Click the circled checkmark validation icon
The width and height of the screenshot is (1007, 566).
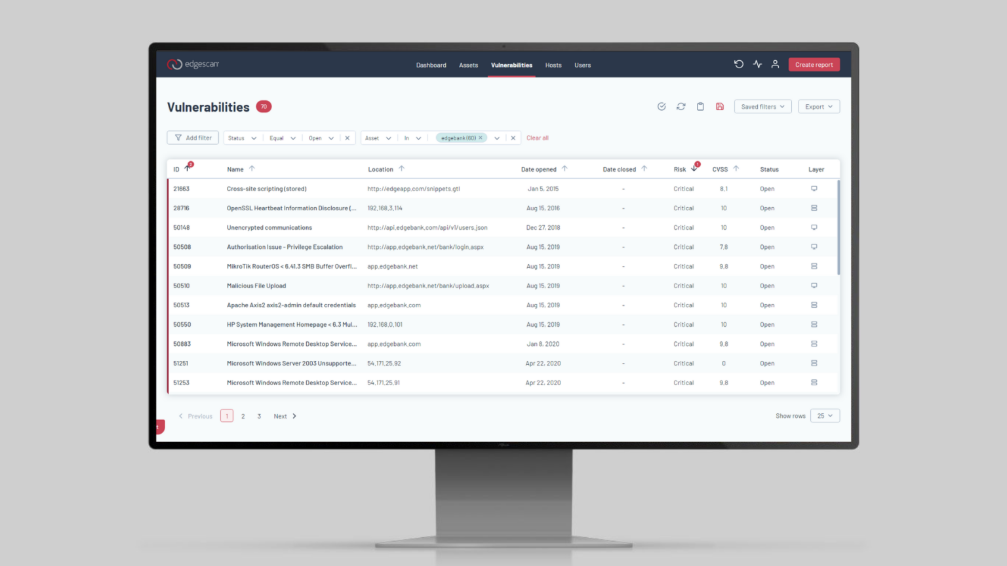click(x=661, y=106)
